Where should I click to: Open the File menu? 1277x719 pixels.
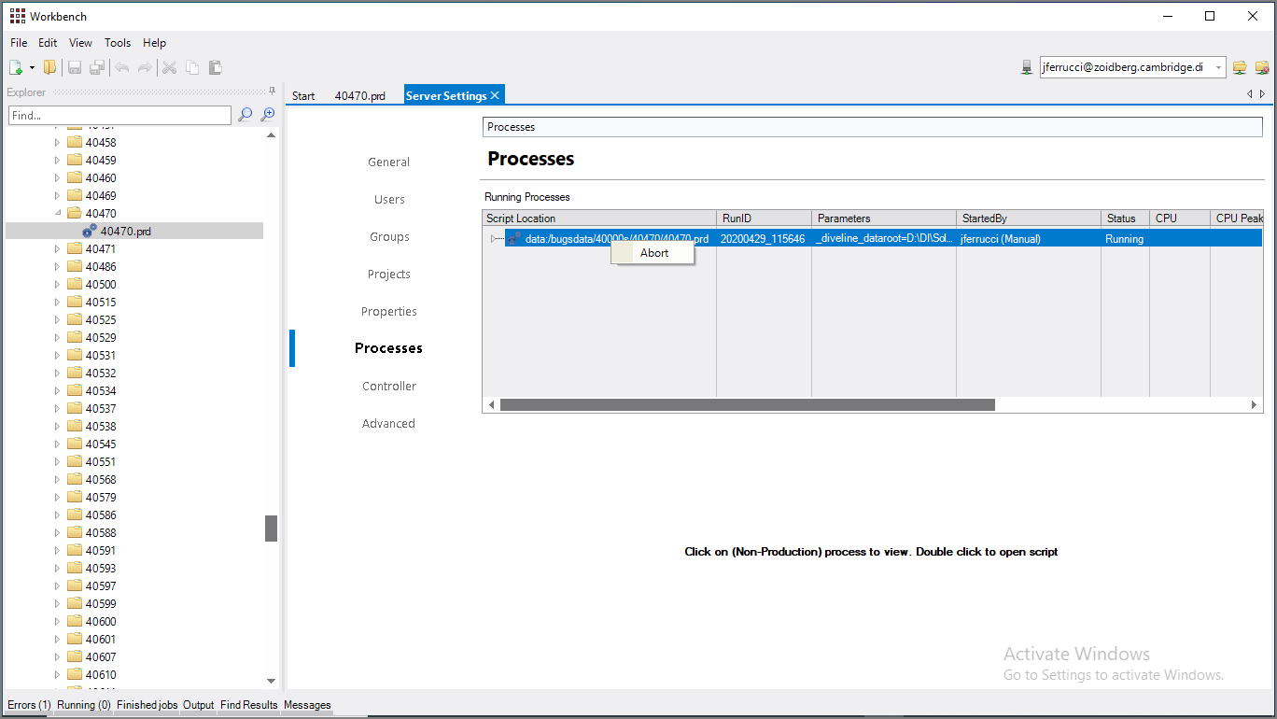pos(19,43)
